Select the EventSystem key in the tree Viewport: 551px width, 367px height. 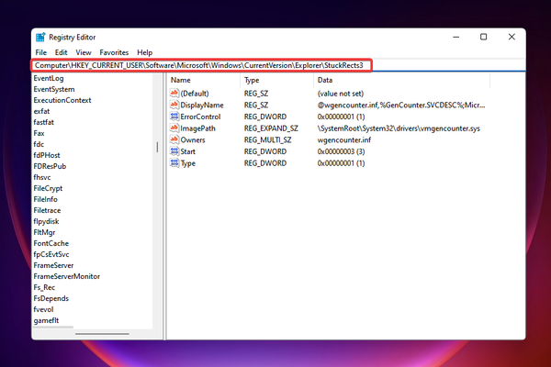(54, 89)
